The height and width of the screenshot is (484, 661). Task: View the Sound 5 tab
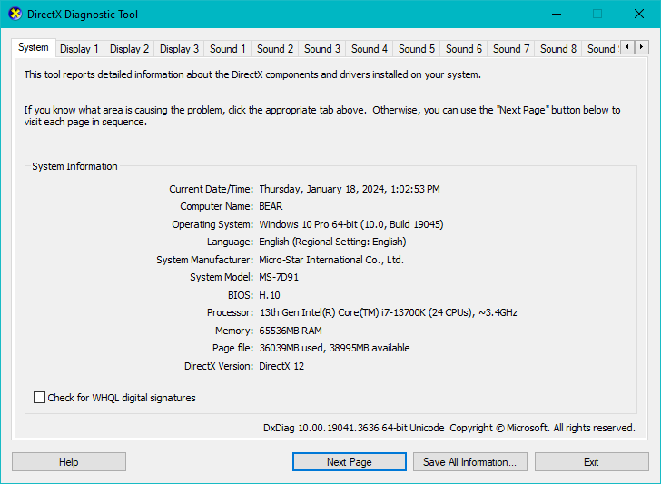click(417, 49)
